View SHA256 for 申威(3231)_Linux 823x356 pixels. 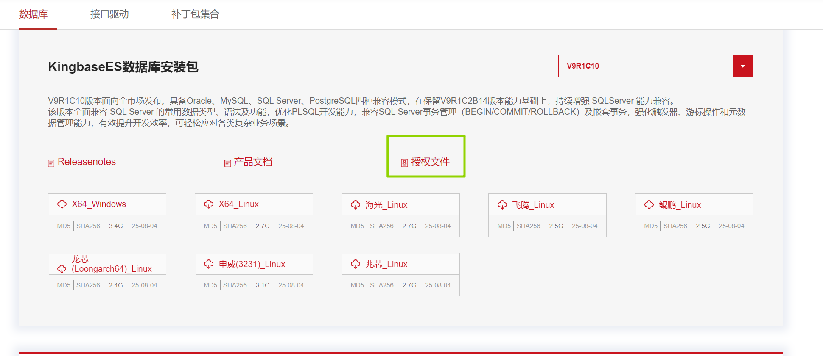tap(235, 285)
